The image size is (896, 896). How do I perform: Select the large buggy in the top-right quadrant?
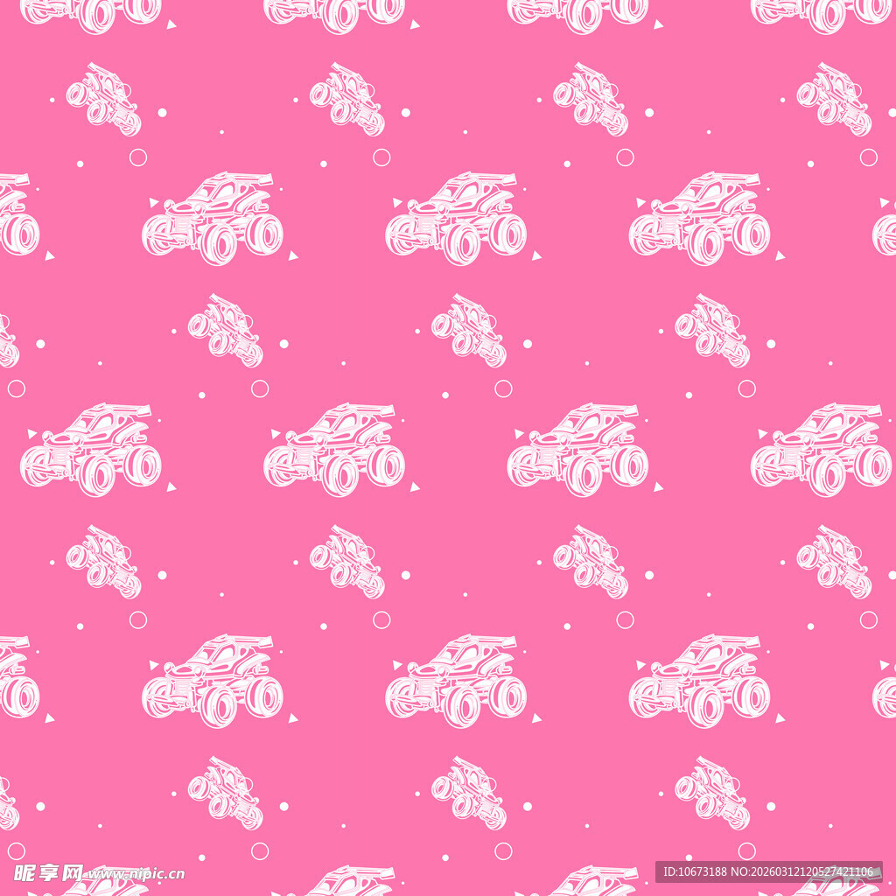point(699,219)
